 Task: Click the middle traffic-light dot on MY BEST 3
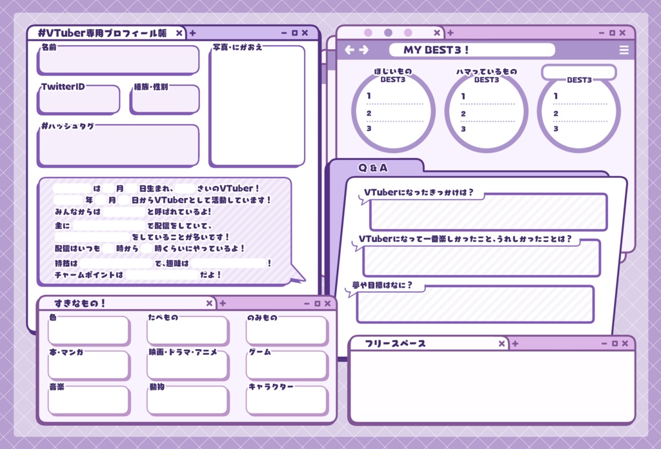(388, 32)
